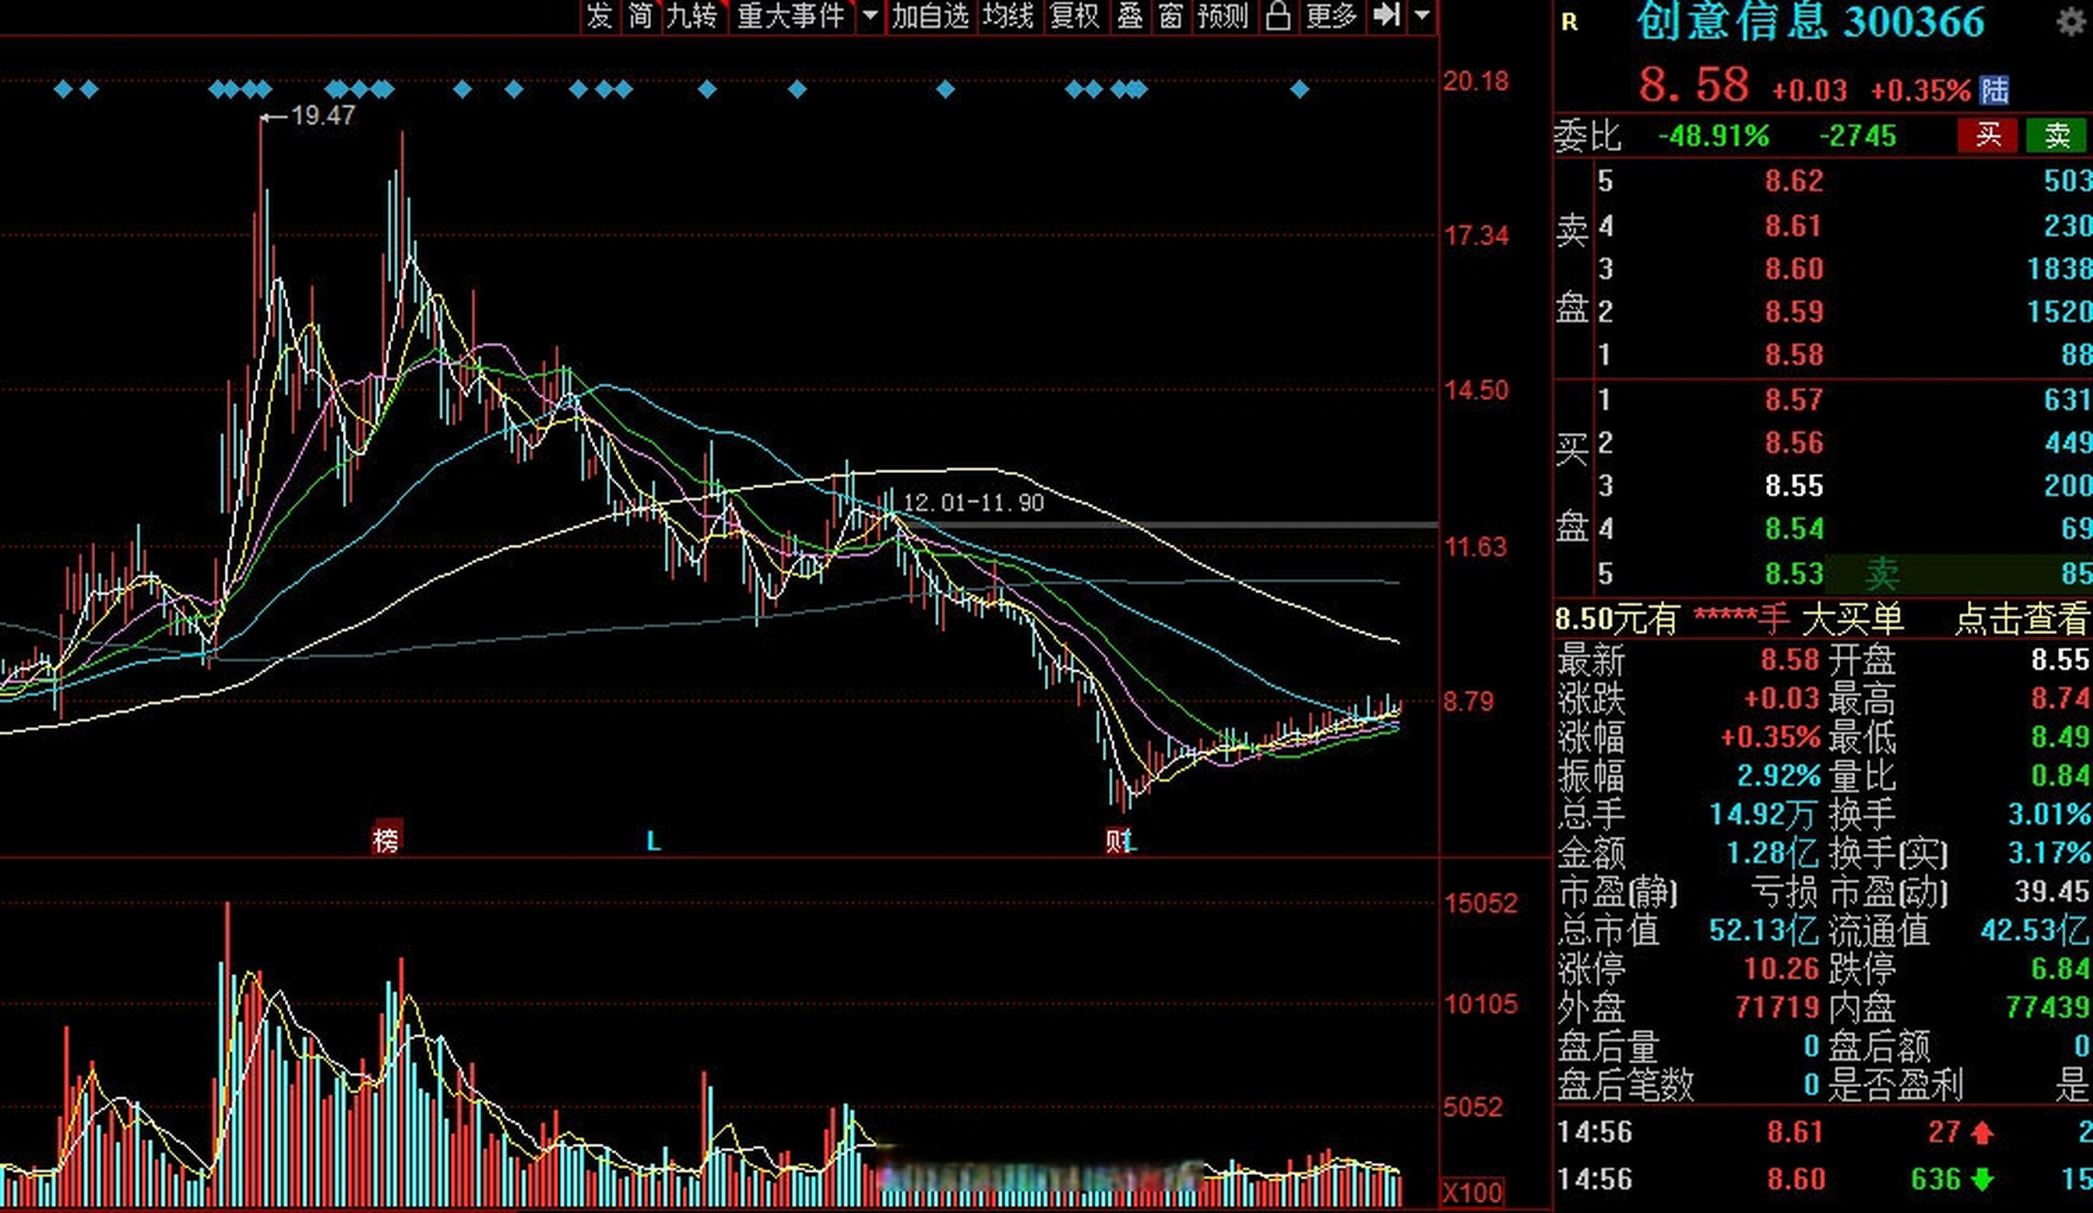Click the 19.47 high price label
Screen dimensions: 2093x1213
(323, 116)
